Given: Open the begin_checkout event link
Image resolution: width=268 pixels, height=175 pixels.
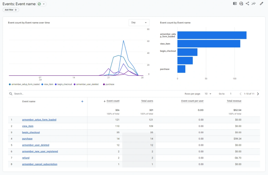Looking at the screenshot, I should [31, 132].
